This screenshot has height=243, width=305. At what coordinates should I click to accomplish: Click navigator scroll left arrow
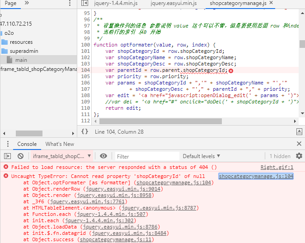[4, 133]
